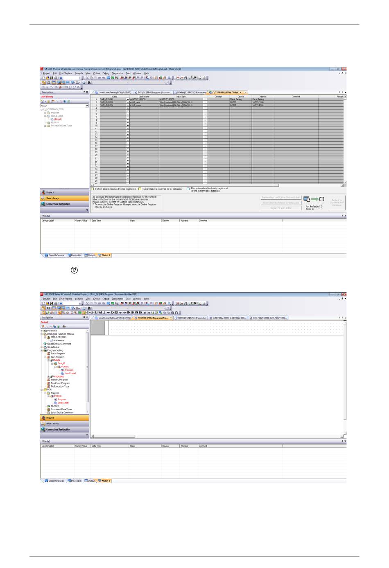Viewport: 389px width, 568px height.
Task: Expand Structured Data Types in User Library tree
Action: pyautogui.click(x=45, y=126)
